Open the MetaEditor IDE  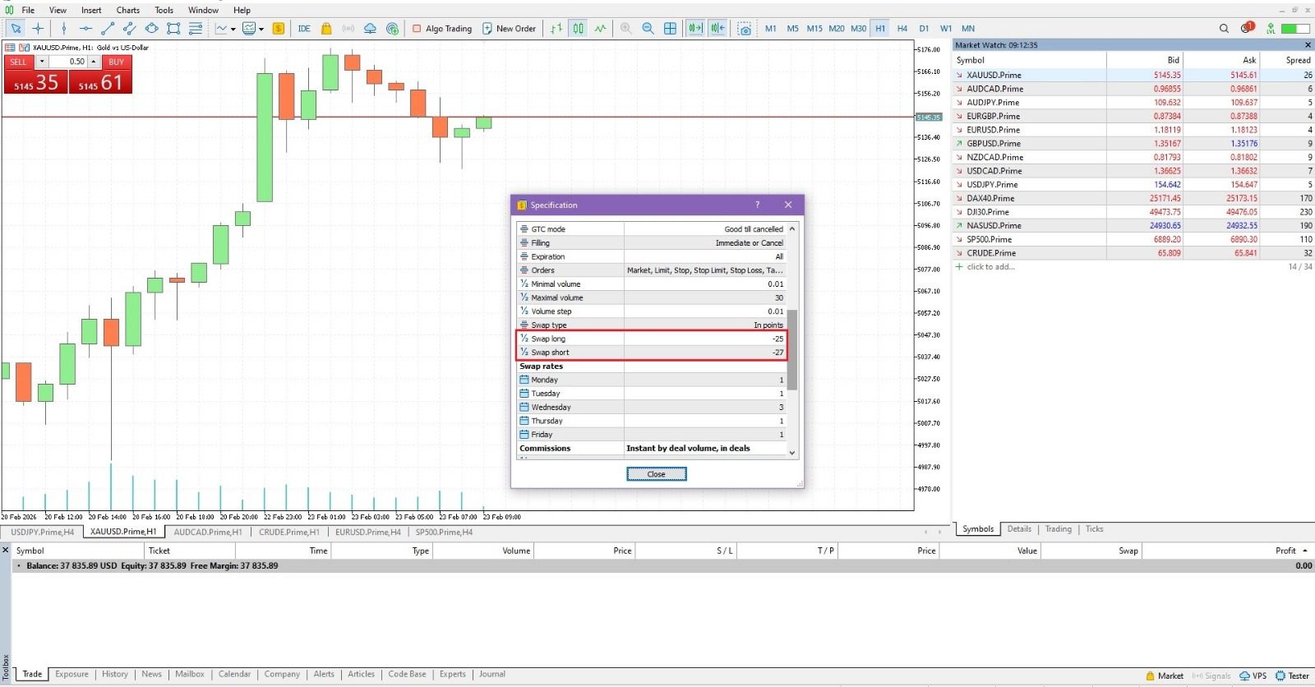click(x=304, y=28)
